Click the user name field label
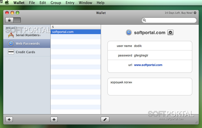Image resolution: width=202 pixels, height=128 pixels. 124,46
